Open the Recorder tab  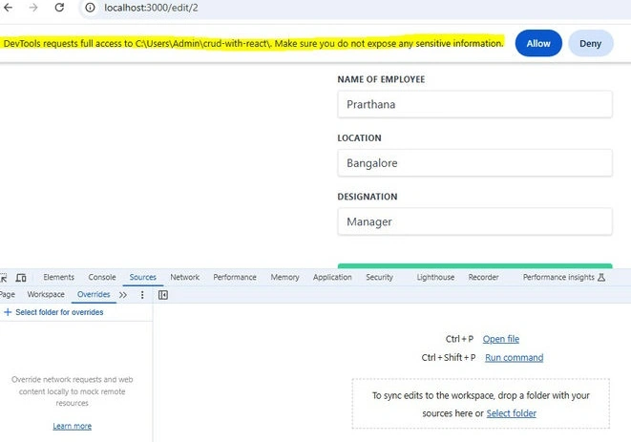483,278
